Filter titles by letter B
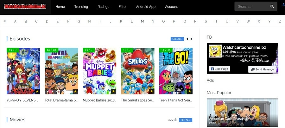 [26, 21]
